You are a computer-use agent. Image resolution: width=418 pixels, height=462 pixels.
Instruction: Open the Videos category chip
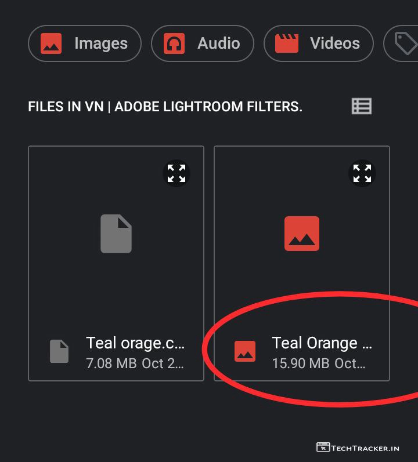[x=319, y=43]
